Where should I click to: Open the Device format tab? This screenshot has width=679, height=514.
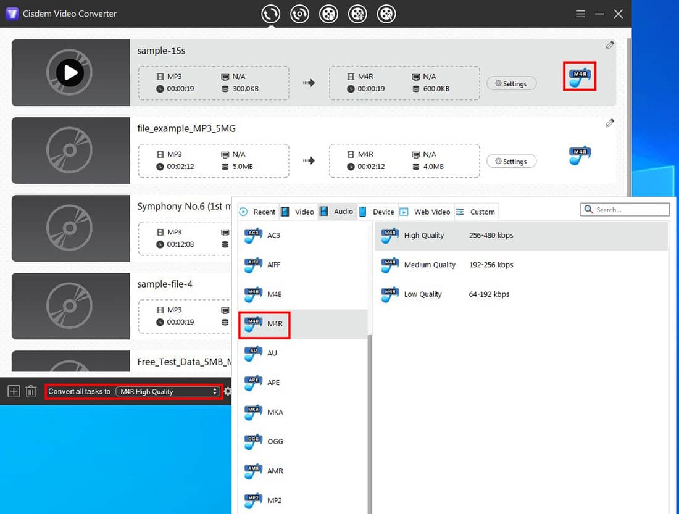pos(377,212)
